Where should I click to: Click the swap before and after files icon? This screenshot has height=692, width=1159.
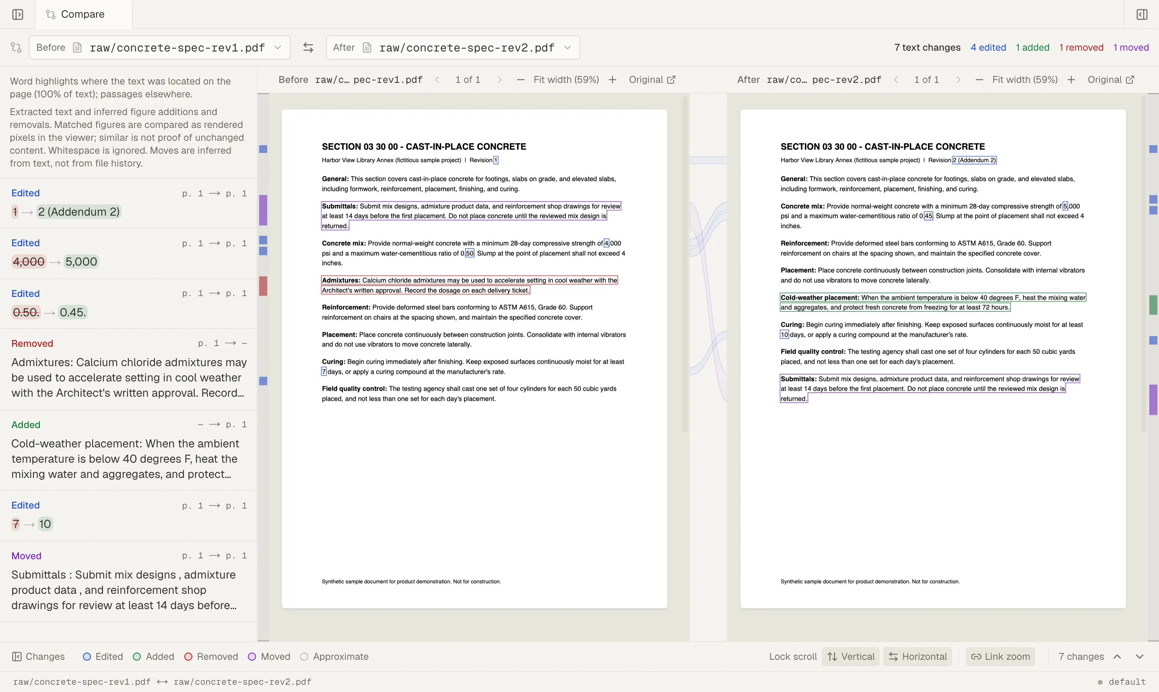tap(308, 47)
